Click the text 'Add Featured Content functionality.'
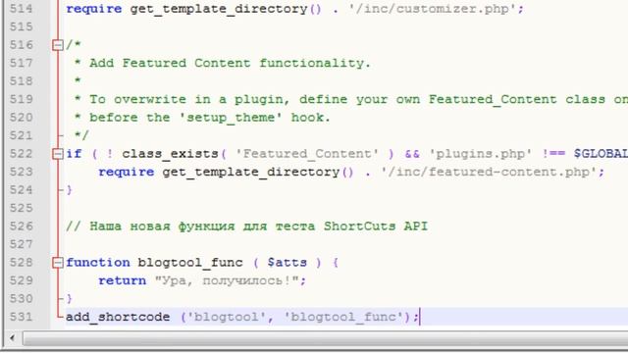 click(x=230, y=63)
